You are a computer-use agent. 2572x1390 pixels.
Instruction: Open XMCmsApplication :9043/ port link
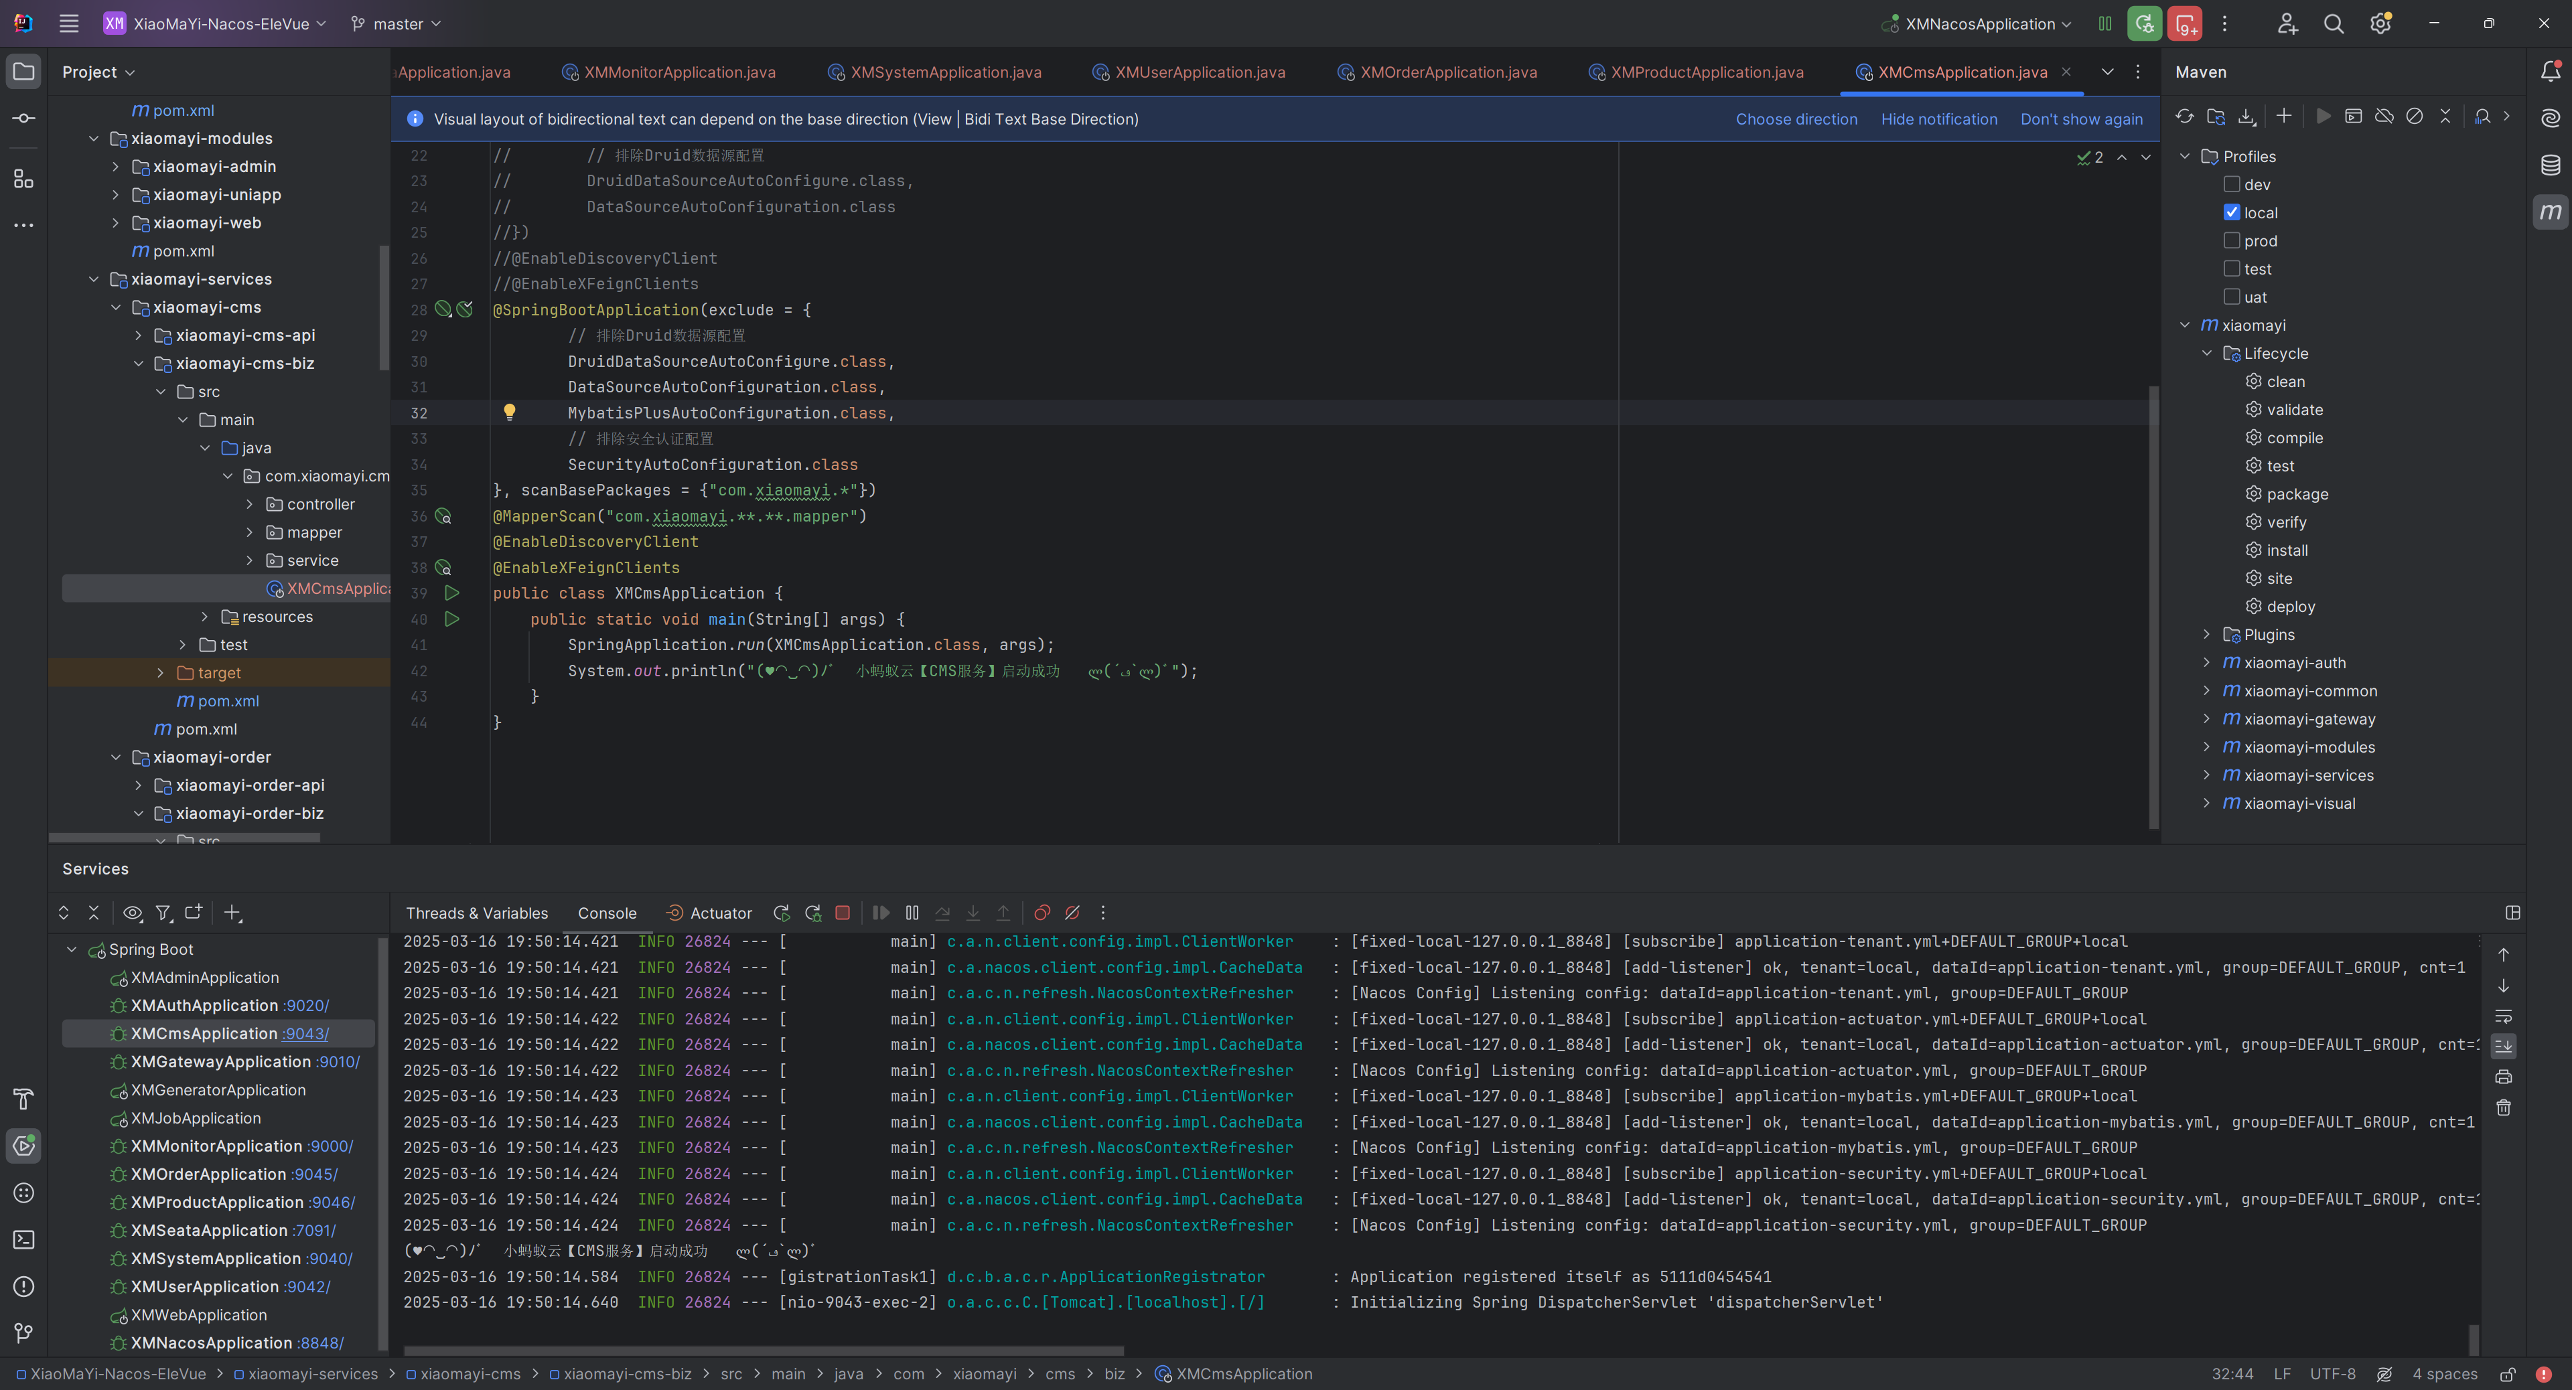point(305,1034)
